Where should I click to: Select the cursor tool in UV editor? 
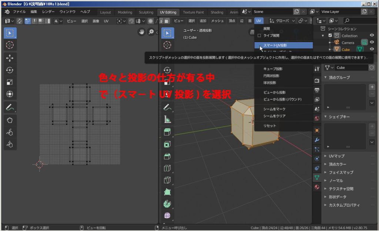click(10, 45)
